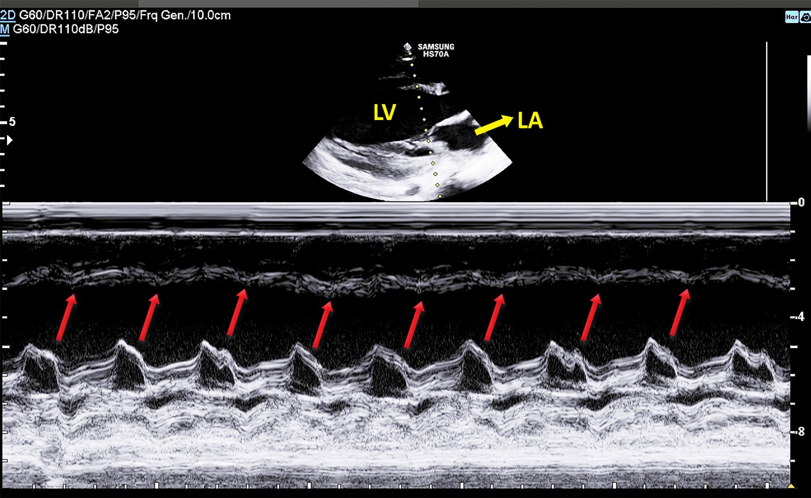Click the SAMSUNG HS70A label
This screenshot has width=811, height=498.
point(436,50)
